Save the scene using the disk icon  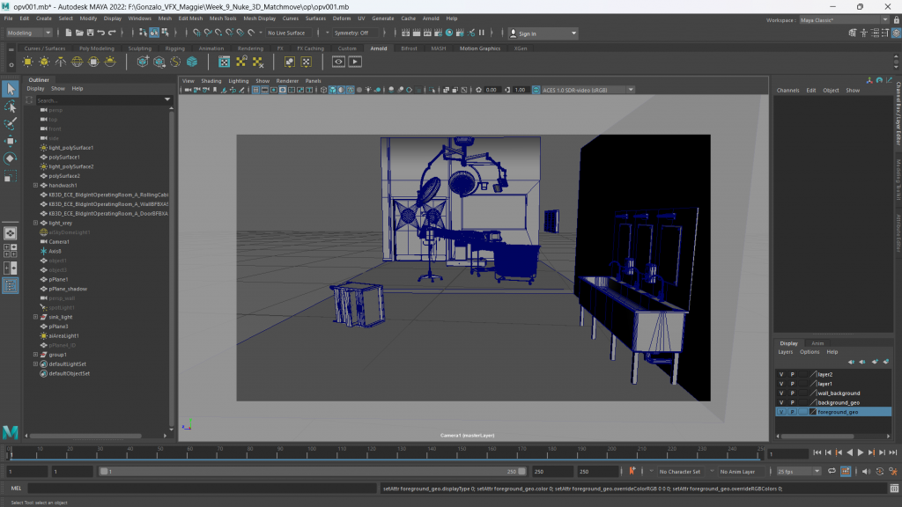pyautogui.click(x=90, y=33)
